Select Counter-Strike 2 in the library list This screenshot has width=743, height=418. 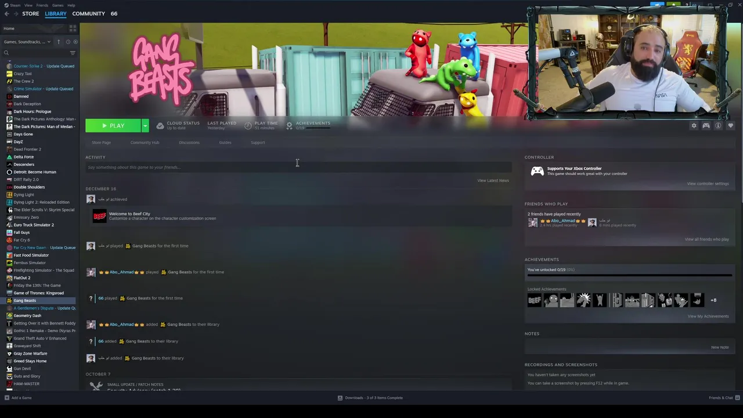click(44, 66)
